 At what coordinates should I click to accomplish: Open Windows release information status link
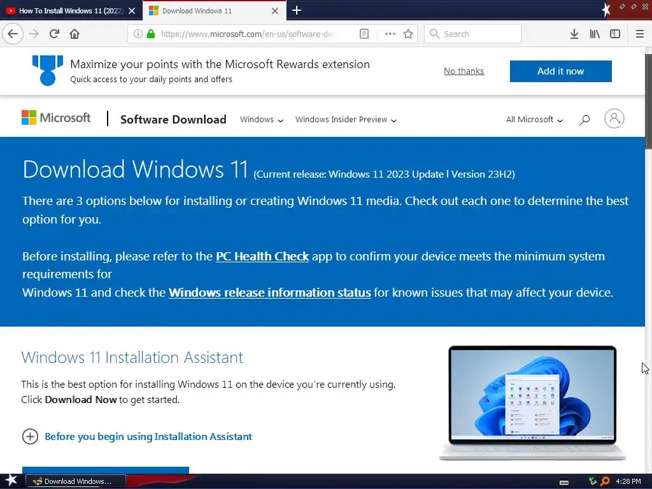coord(269,292)
